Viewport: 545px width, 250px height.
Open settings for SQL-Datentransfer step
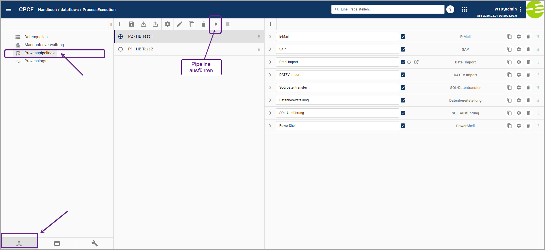(519, 87)
